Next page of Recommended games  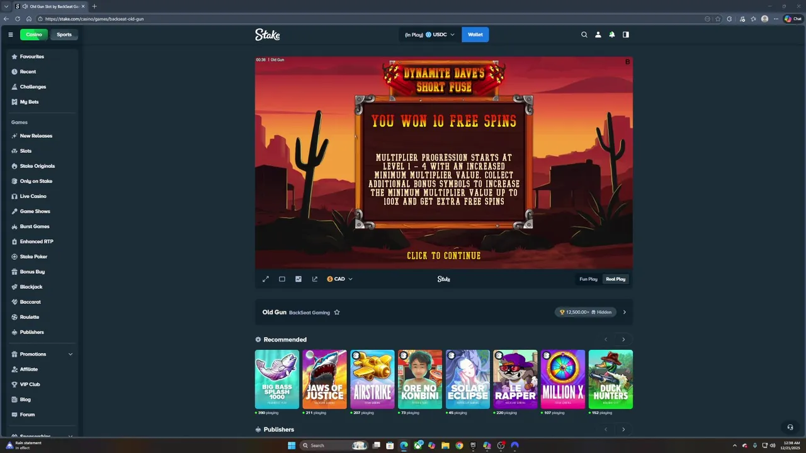pyautogui.click(x=623, y=340)
